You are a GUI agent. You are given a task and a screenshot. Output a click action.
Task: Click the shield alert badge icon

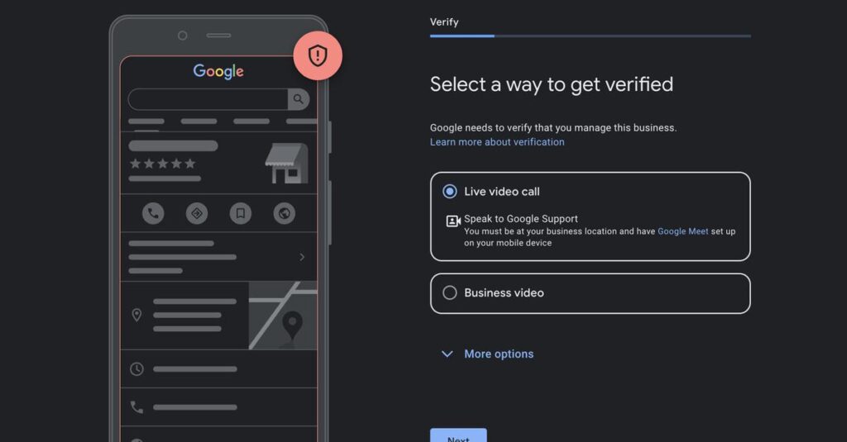318,55
